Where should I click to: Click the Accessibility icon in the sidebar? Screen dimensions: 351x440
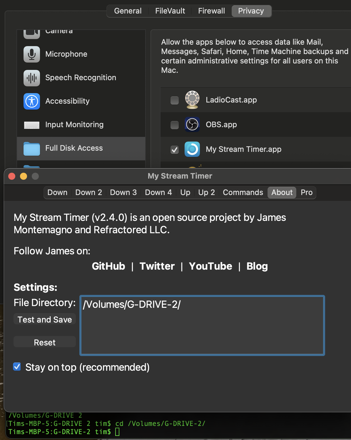click(31, 101)
